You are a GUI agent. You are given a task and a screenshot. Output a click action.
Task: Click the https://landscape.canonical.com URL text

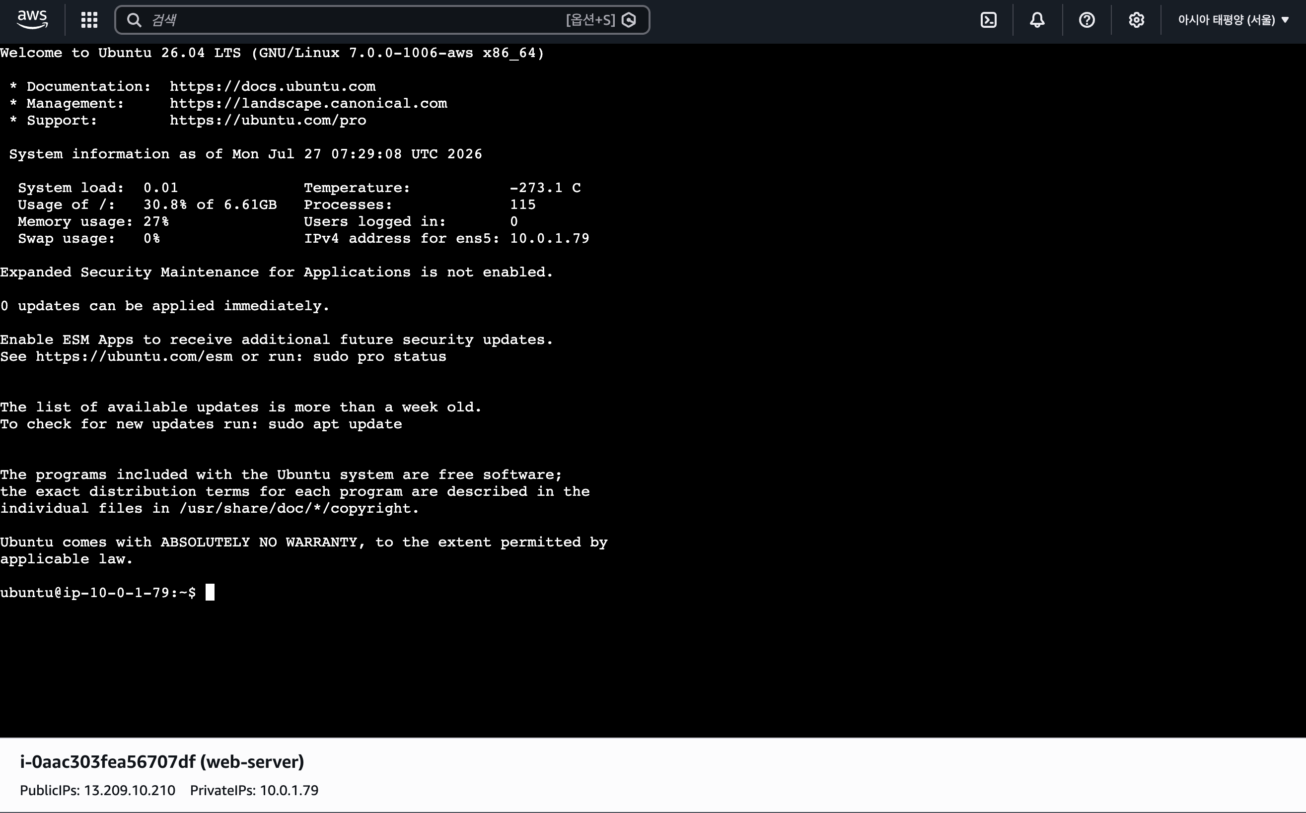[x=308, y=103]
